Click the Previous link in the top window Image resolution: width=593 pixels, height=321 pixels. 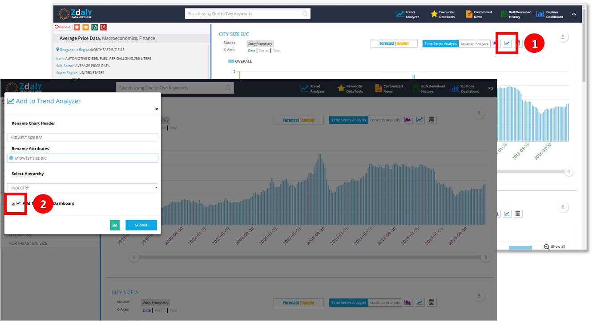[63, 27]
